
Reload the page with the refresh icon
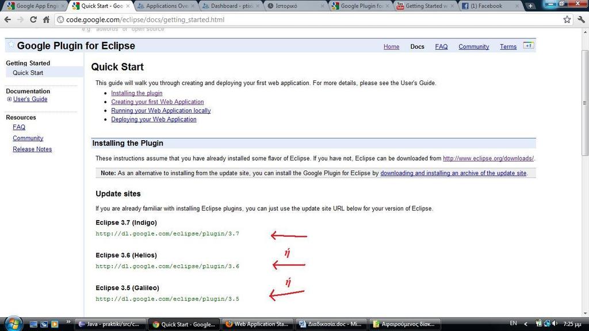tap(33, 20)
